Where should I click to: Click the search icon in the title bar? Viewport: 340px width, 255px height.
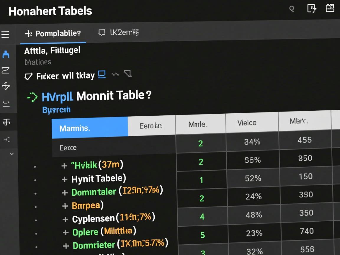[x=292, y=9]
